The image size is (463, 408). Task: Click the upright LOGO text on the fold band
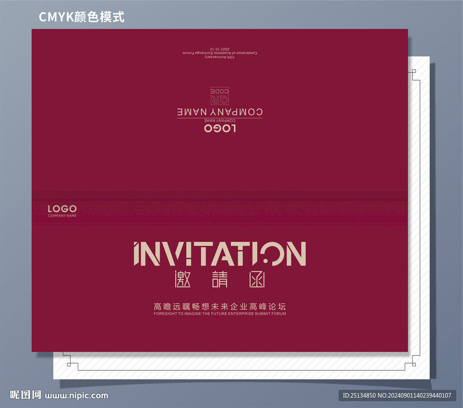(x=62, y=209)
